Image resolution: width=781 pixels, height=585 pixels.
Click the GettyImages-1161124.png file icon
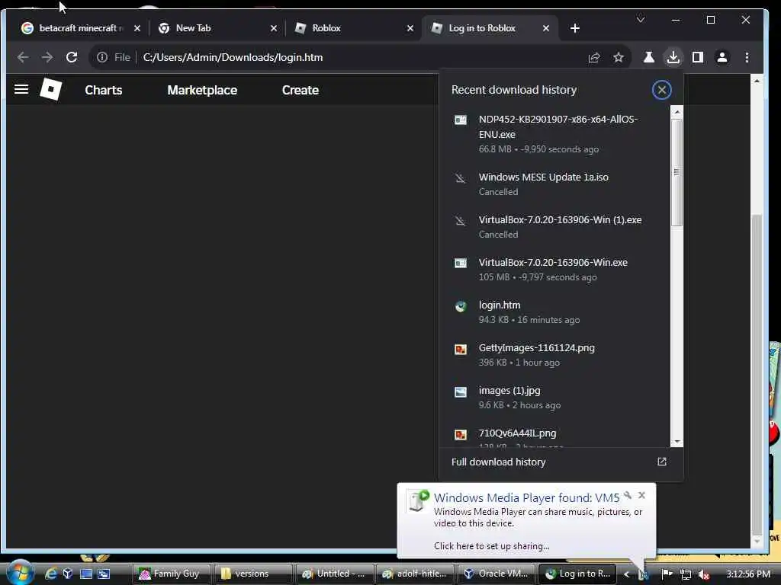pos(460,349)
